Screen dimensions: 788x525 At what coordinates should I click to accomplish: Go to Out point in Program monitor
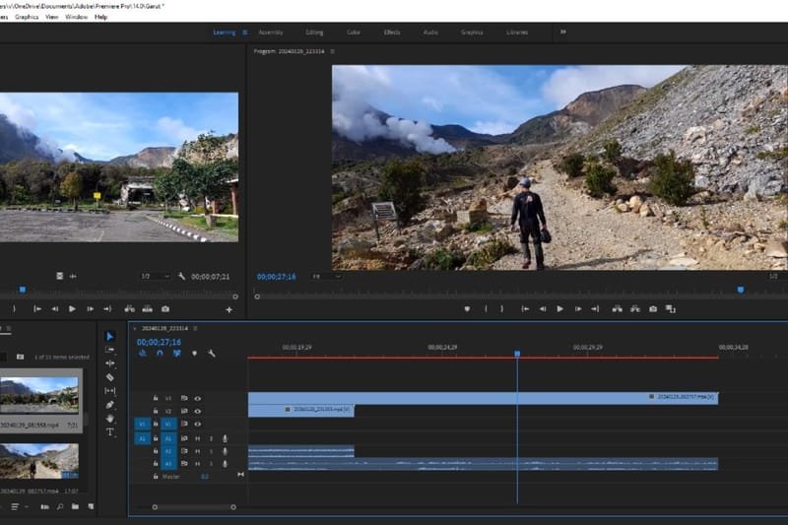pyautogui.click(x=595, y=309)
